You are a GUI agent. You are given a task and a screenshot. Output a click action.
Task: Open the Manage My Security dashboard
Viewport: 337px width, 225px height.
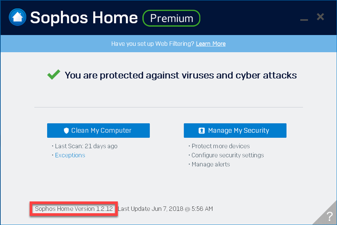coord(235,131)
